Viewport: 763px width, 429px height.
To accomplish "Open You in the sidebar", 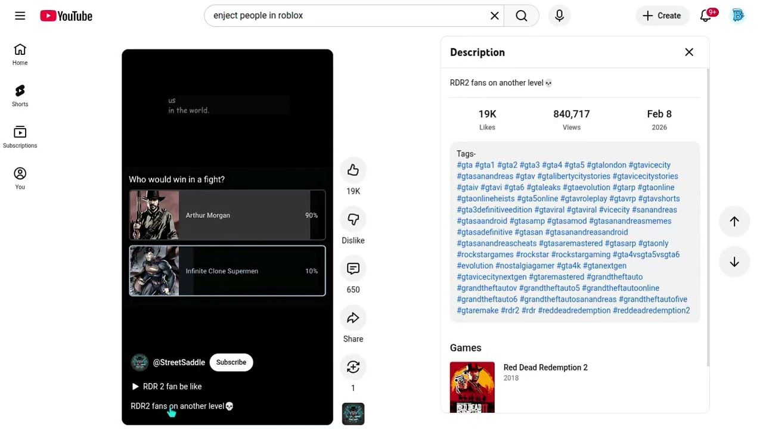I will pos(20,178).
